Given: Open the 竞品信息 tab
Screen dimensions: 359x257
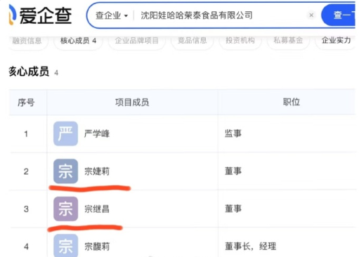Looking at the screenshot, I should pos(192,41).
